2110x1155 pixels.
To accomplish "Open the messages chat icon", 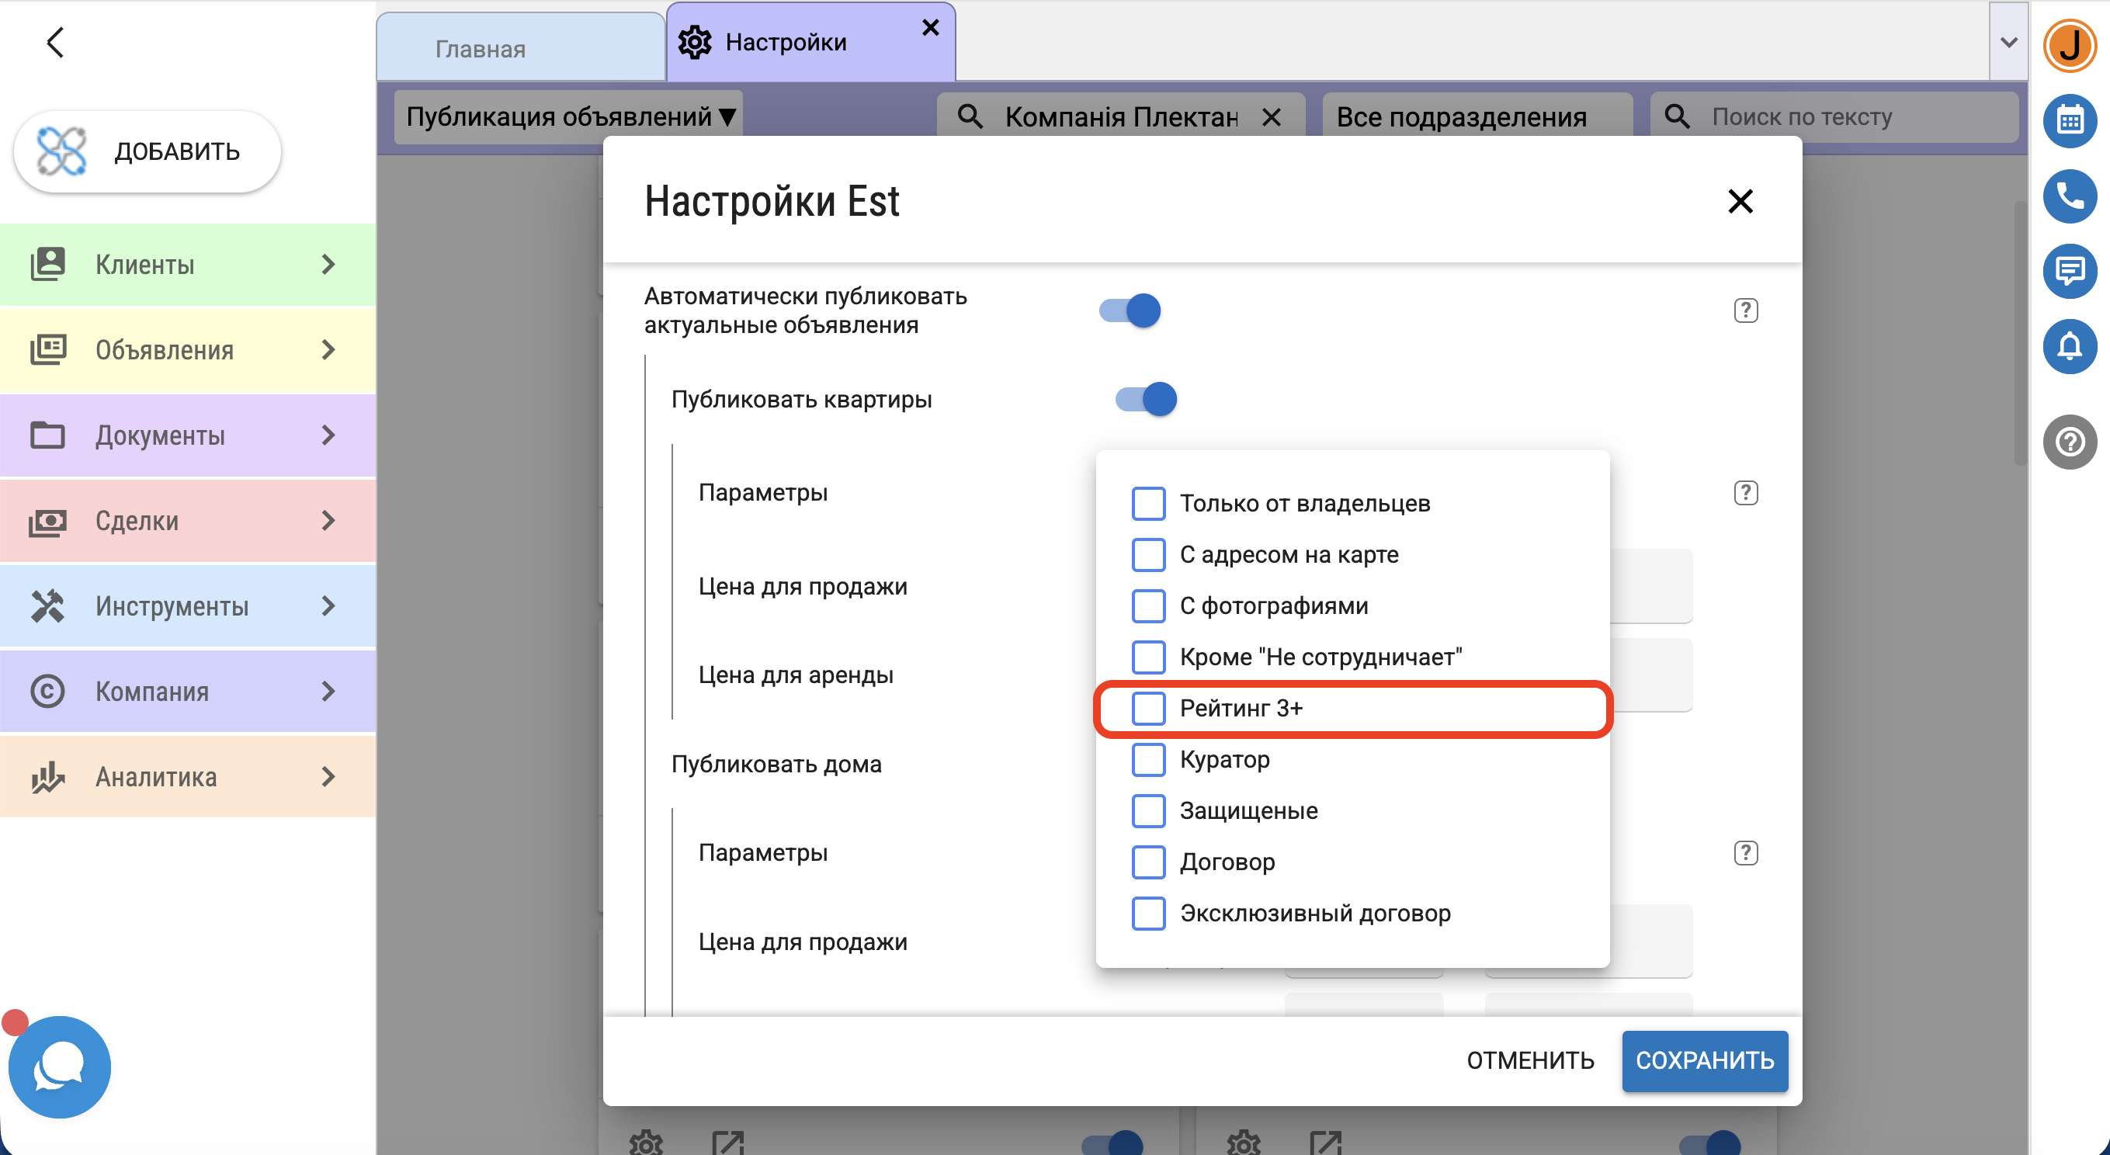I will click(2069, 270).
